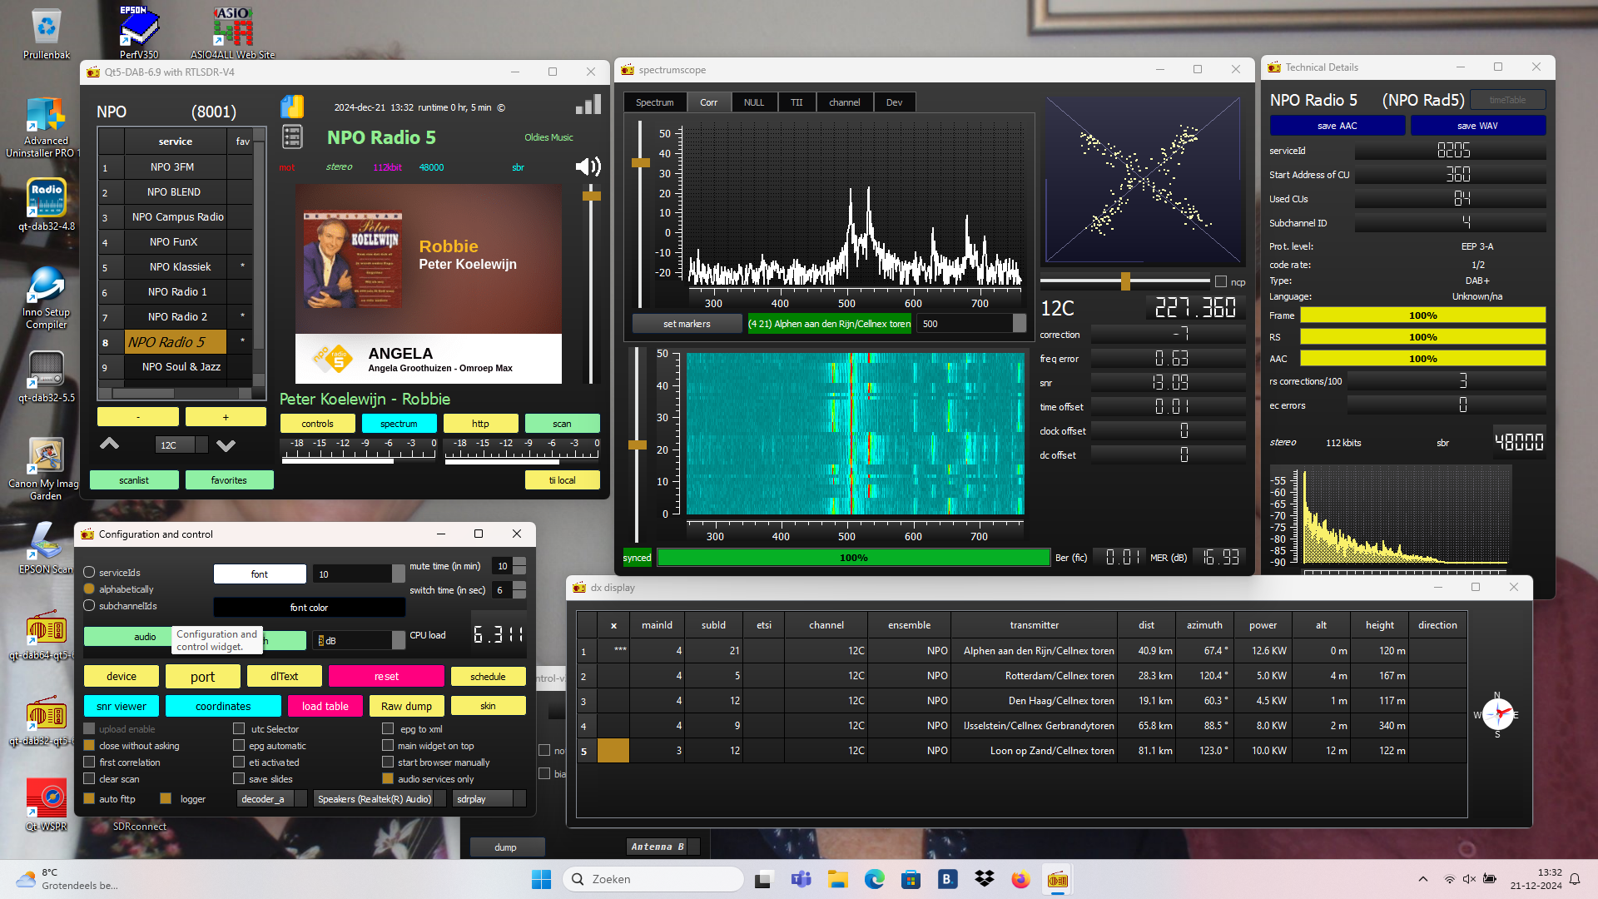Click the compass icon in dx display
Viewport: 1598px width, 899px height.
tap(1497, 714)
